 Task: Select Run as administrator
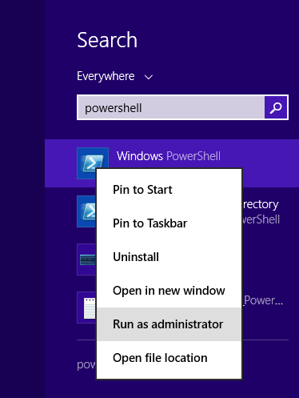pyautogui.click(x=169, y=324)
